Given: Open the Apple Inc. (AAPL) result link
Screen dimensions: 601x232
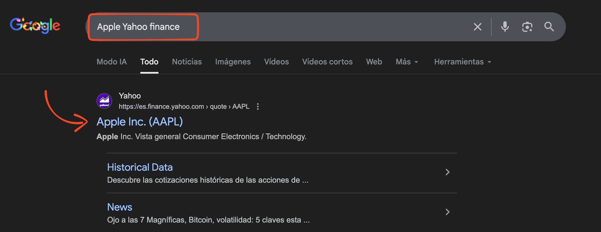Looking at the screenshot, I should click(x=140, y=122).
